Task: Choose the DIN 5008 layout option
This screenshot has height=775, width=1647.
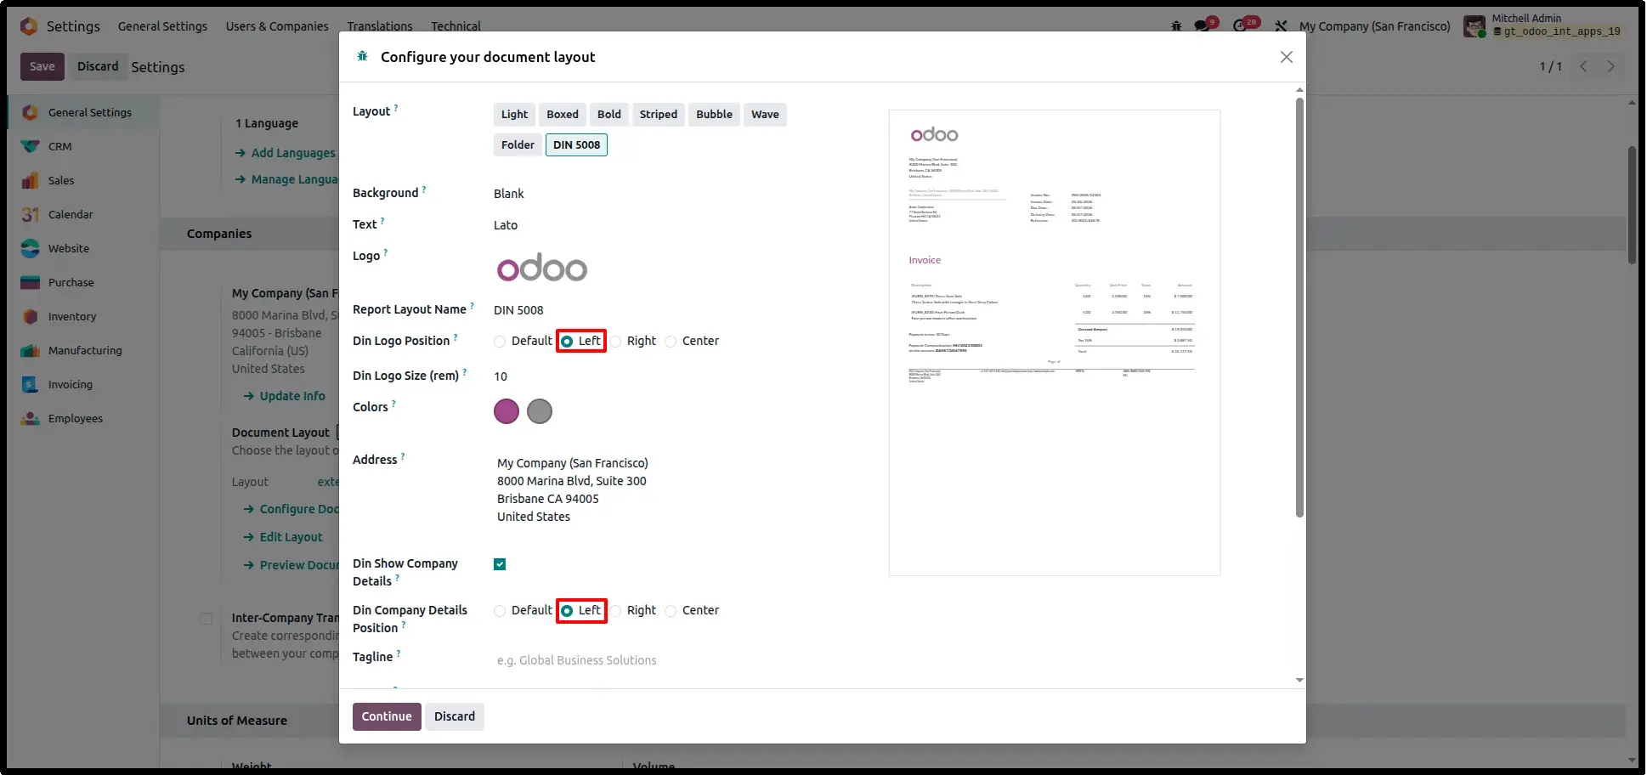Action: coord(576,145)
